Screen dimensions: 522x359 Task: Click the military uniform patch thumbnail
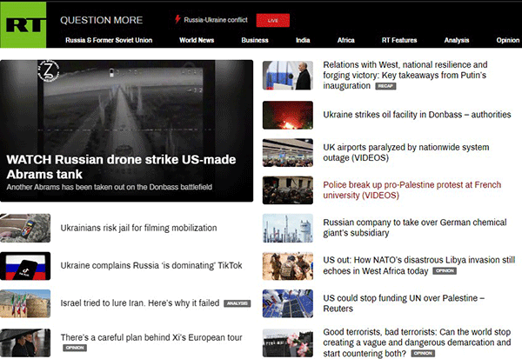(25, 228)
